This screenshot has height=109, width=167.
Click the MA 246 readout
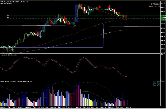tap(157, 83)
